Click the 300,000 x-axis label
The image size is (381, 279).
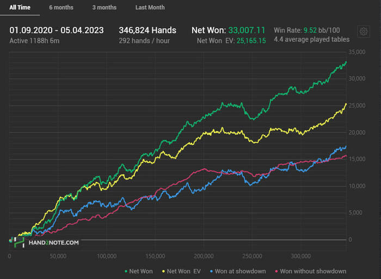click(x=301, y=256)
